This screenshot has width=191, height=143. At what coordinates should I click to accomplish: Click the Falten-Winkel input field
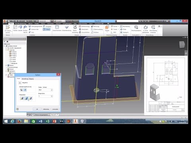tap(45, 90)
